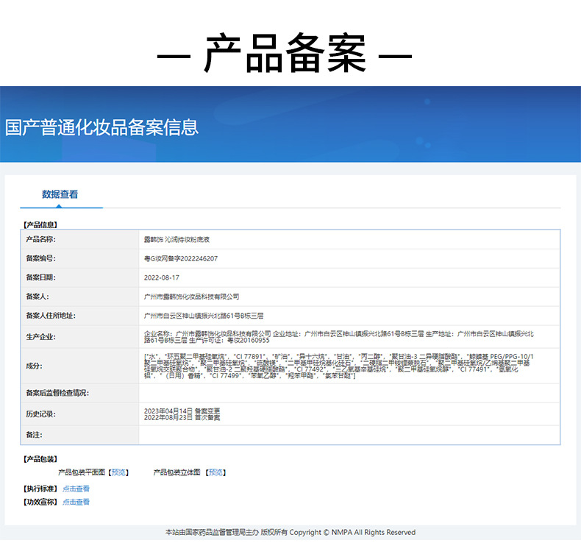
Task: Click the 产品备案 page heading
Action: (x=285, y=54)
